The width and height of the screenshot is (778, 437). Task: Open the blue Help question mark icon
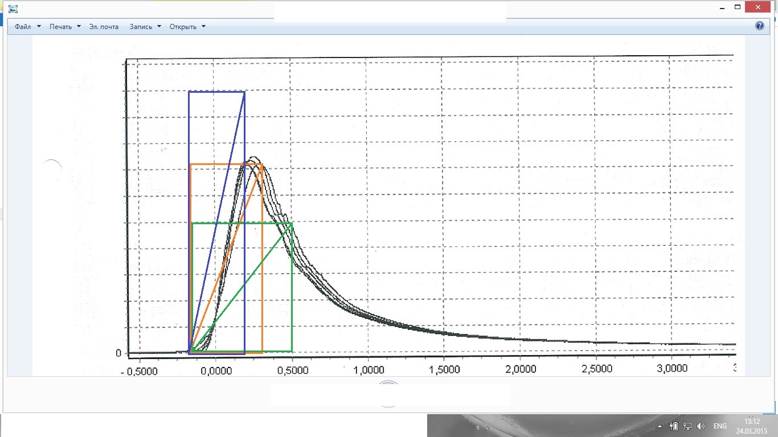759,26
